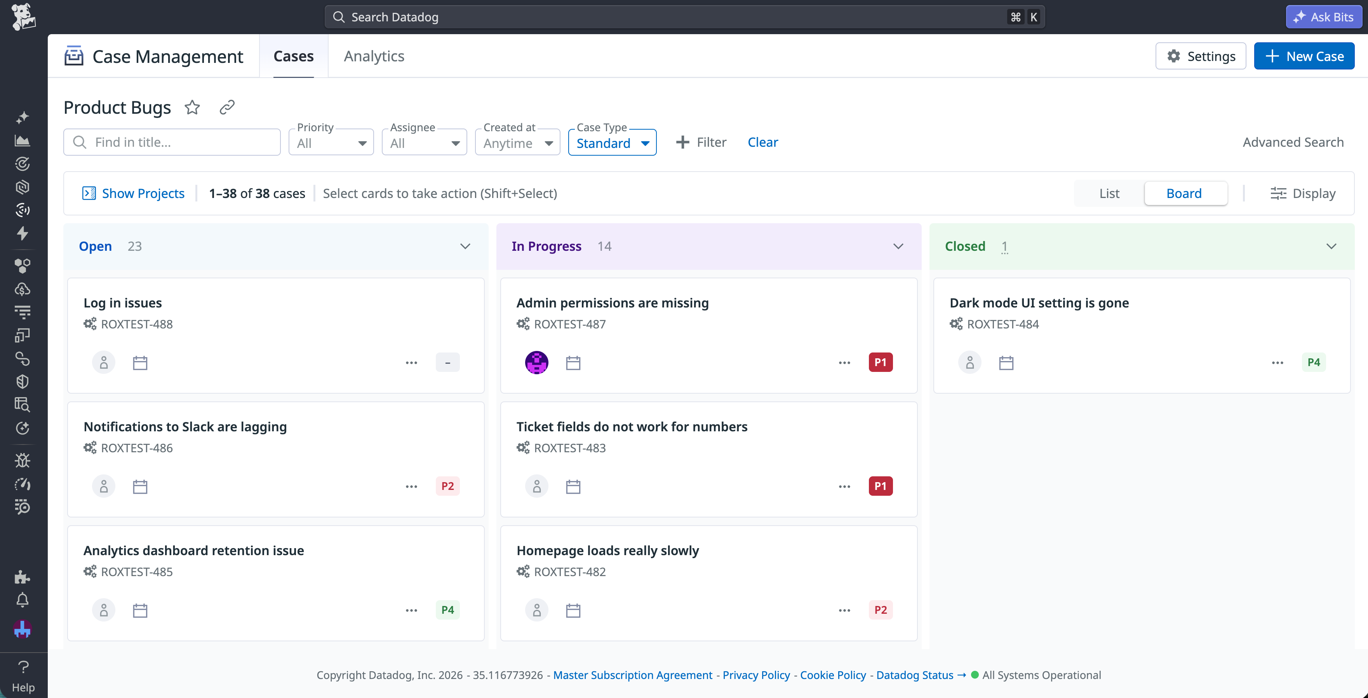Open the Cases tab

coord(294,56)
